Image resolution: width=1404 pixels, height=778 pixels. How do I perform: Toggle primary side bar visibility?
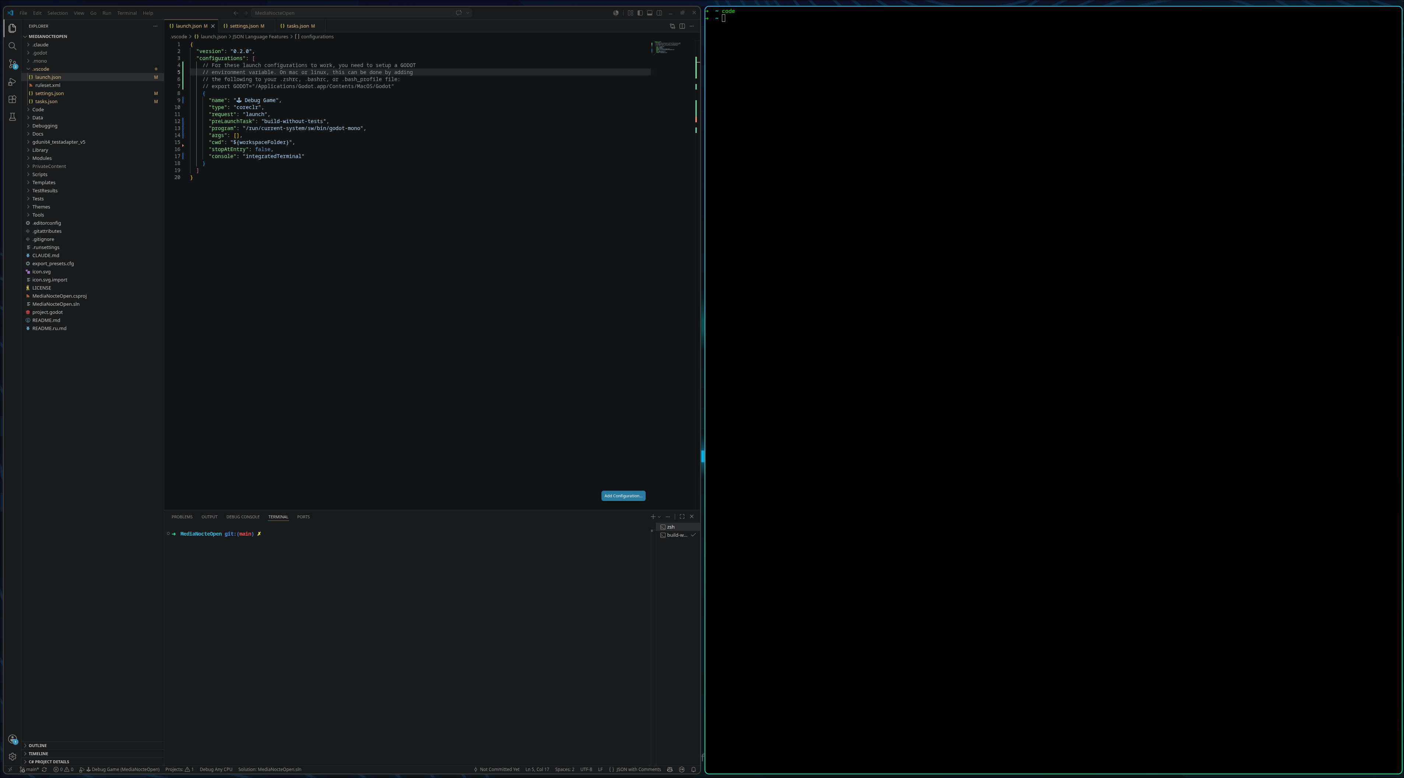(640, 13)
